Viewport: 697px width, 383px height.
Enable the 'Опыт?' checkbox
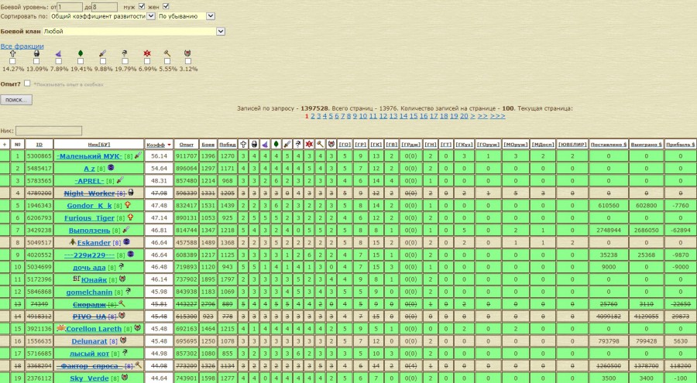click(x=28, y=83)
